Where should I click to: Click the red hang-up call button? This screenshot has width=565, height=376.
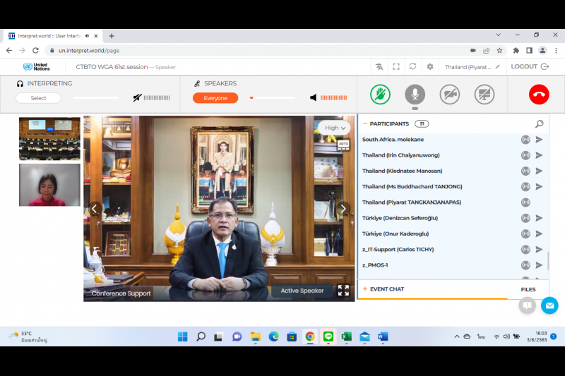pos(539,95)
